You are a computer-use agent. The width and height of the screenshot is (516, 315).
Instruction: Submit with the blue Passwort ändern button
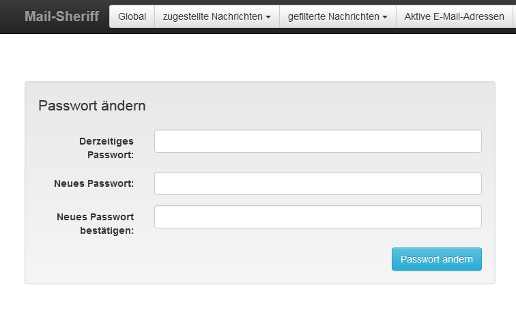(x=437, y=259)
